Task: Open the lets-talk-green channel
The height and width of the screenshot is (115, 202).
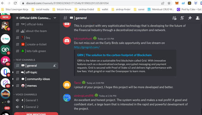Action: [36, 51]
